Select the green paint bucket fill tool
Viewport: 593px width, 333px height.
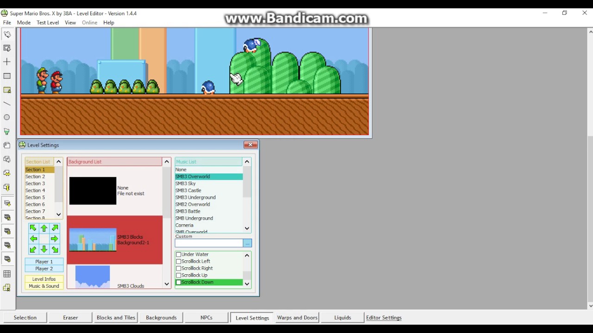point(7,131)
